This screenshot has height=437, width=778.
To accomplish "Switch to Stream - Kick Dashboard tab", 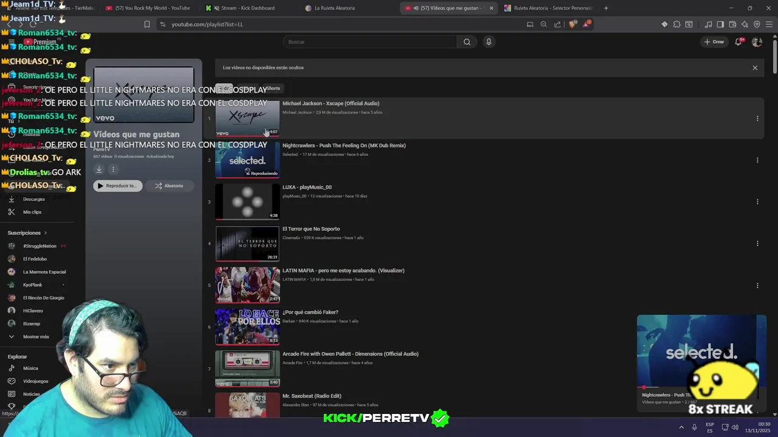I will click(247, 8).
